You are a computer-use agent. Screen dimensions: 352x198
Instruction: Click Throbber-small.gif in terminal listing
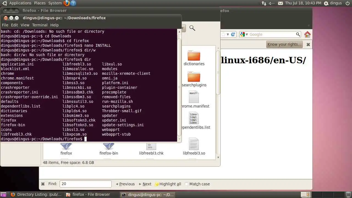coord(122,111)
